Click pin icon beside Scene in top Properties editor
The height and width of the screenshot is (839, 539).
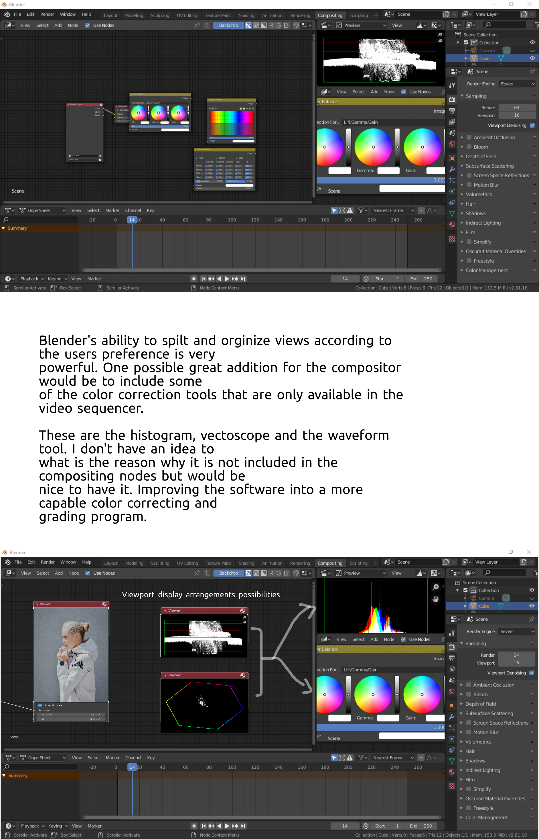pos(532,71)
